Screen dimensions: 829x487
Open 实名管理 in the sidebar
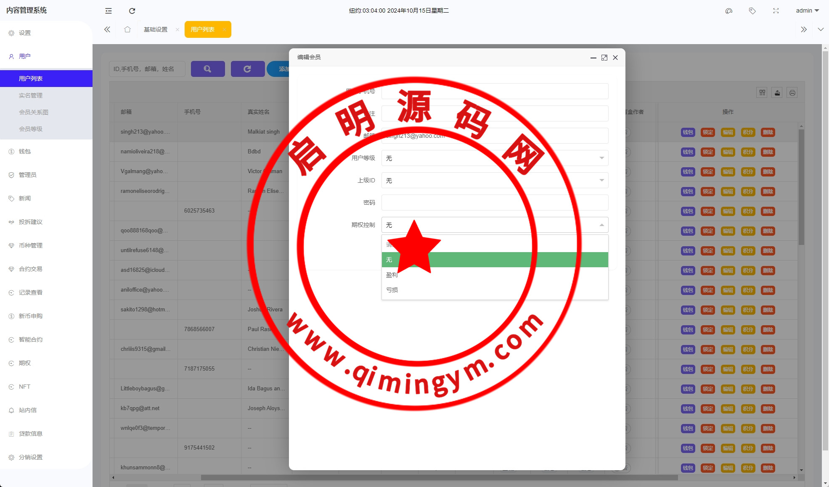point(31,95)
